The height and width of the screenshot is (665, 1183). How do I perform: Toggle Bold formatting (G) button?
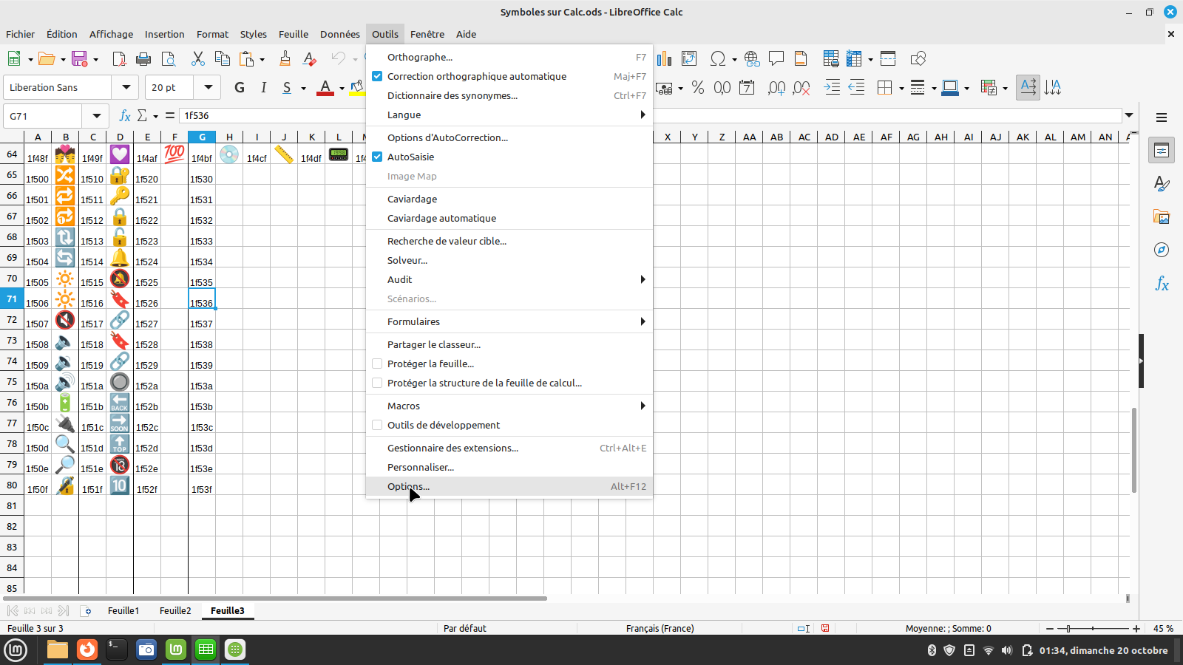[239, 87]
